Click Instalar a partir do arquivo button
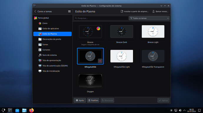Screen dimensions: 203x113 (135, 11)
